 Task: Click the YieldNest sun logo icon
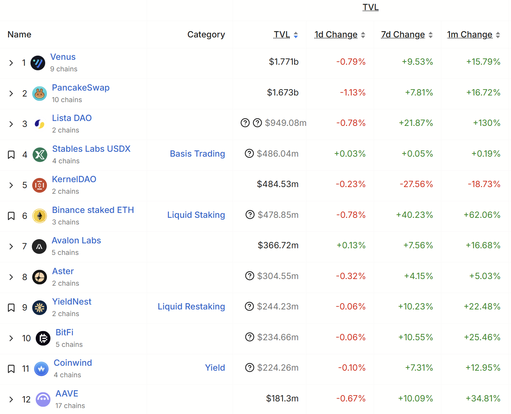point(40,308)
